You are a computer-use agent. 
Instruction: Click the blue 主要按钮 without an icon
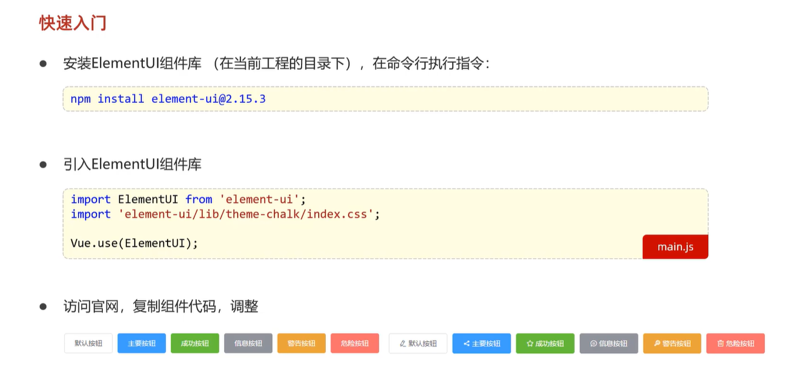pos(142,343)
